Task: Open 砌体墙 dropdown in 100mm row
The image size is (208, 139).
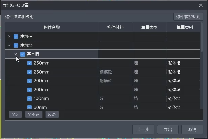Action: (183, 98)
